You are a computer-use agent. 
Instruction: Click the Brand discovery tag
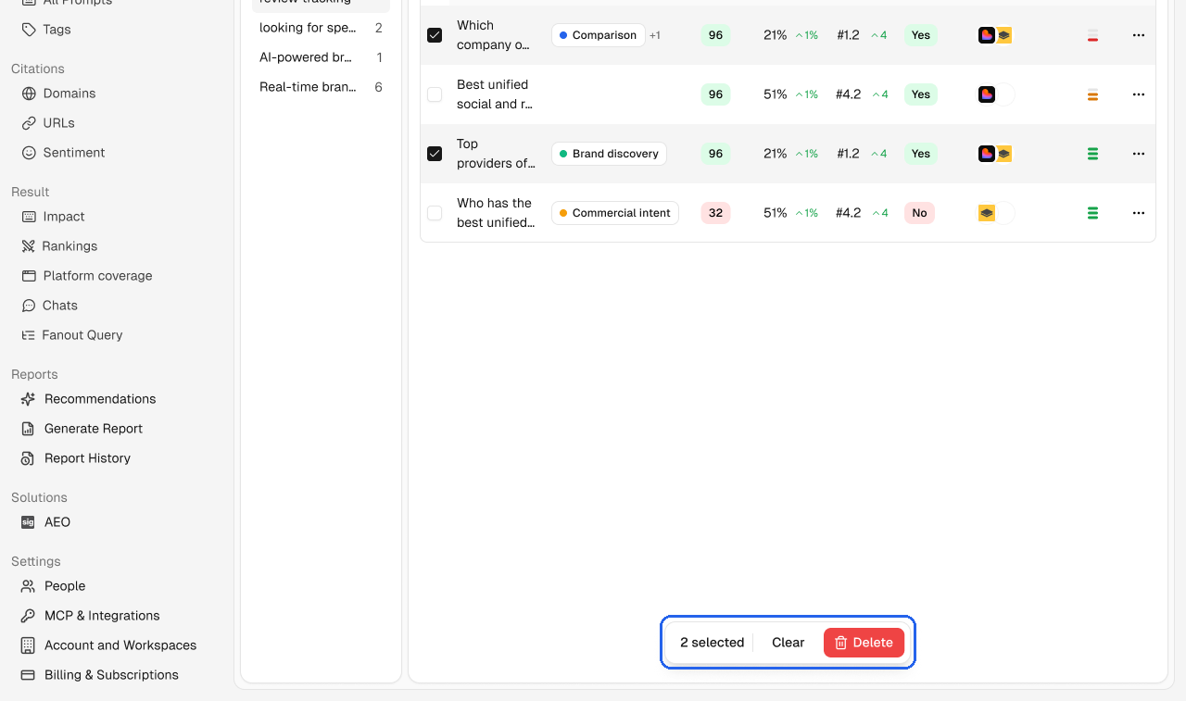609,154
